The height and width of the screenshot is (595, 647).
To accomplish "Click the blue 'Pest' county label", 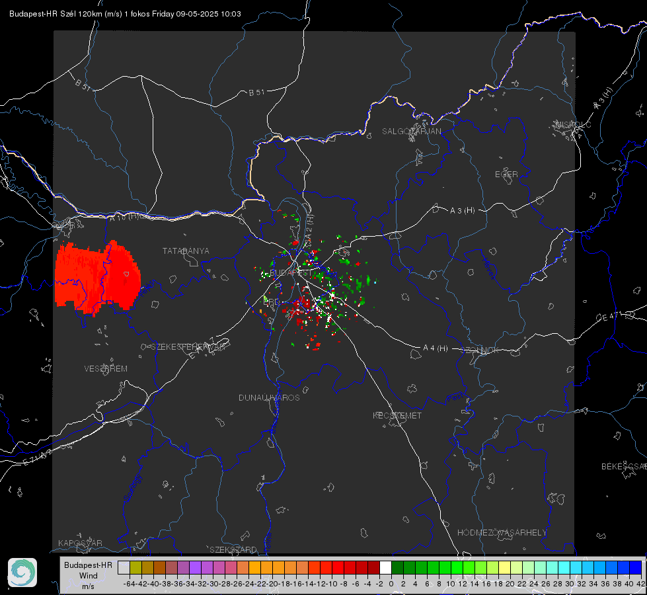I will (455, 397).
